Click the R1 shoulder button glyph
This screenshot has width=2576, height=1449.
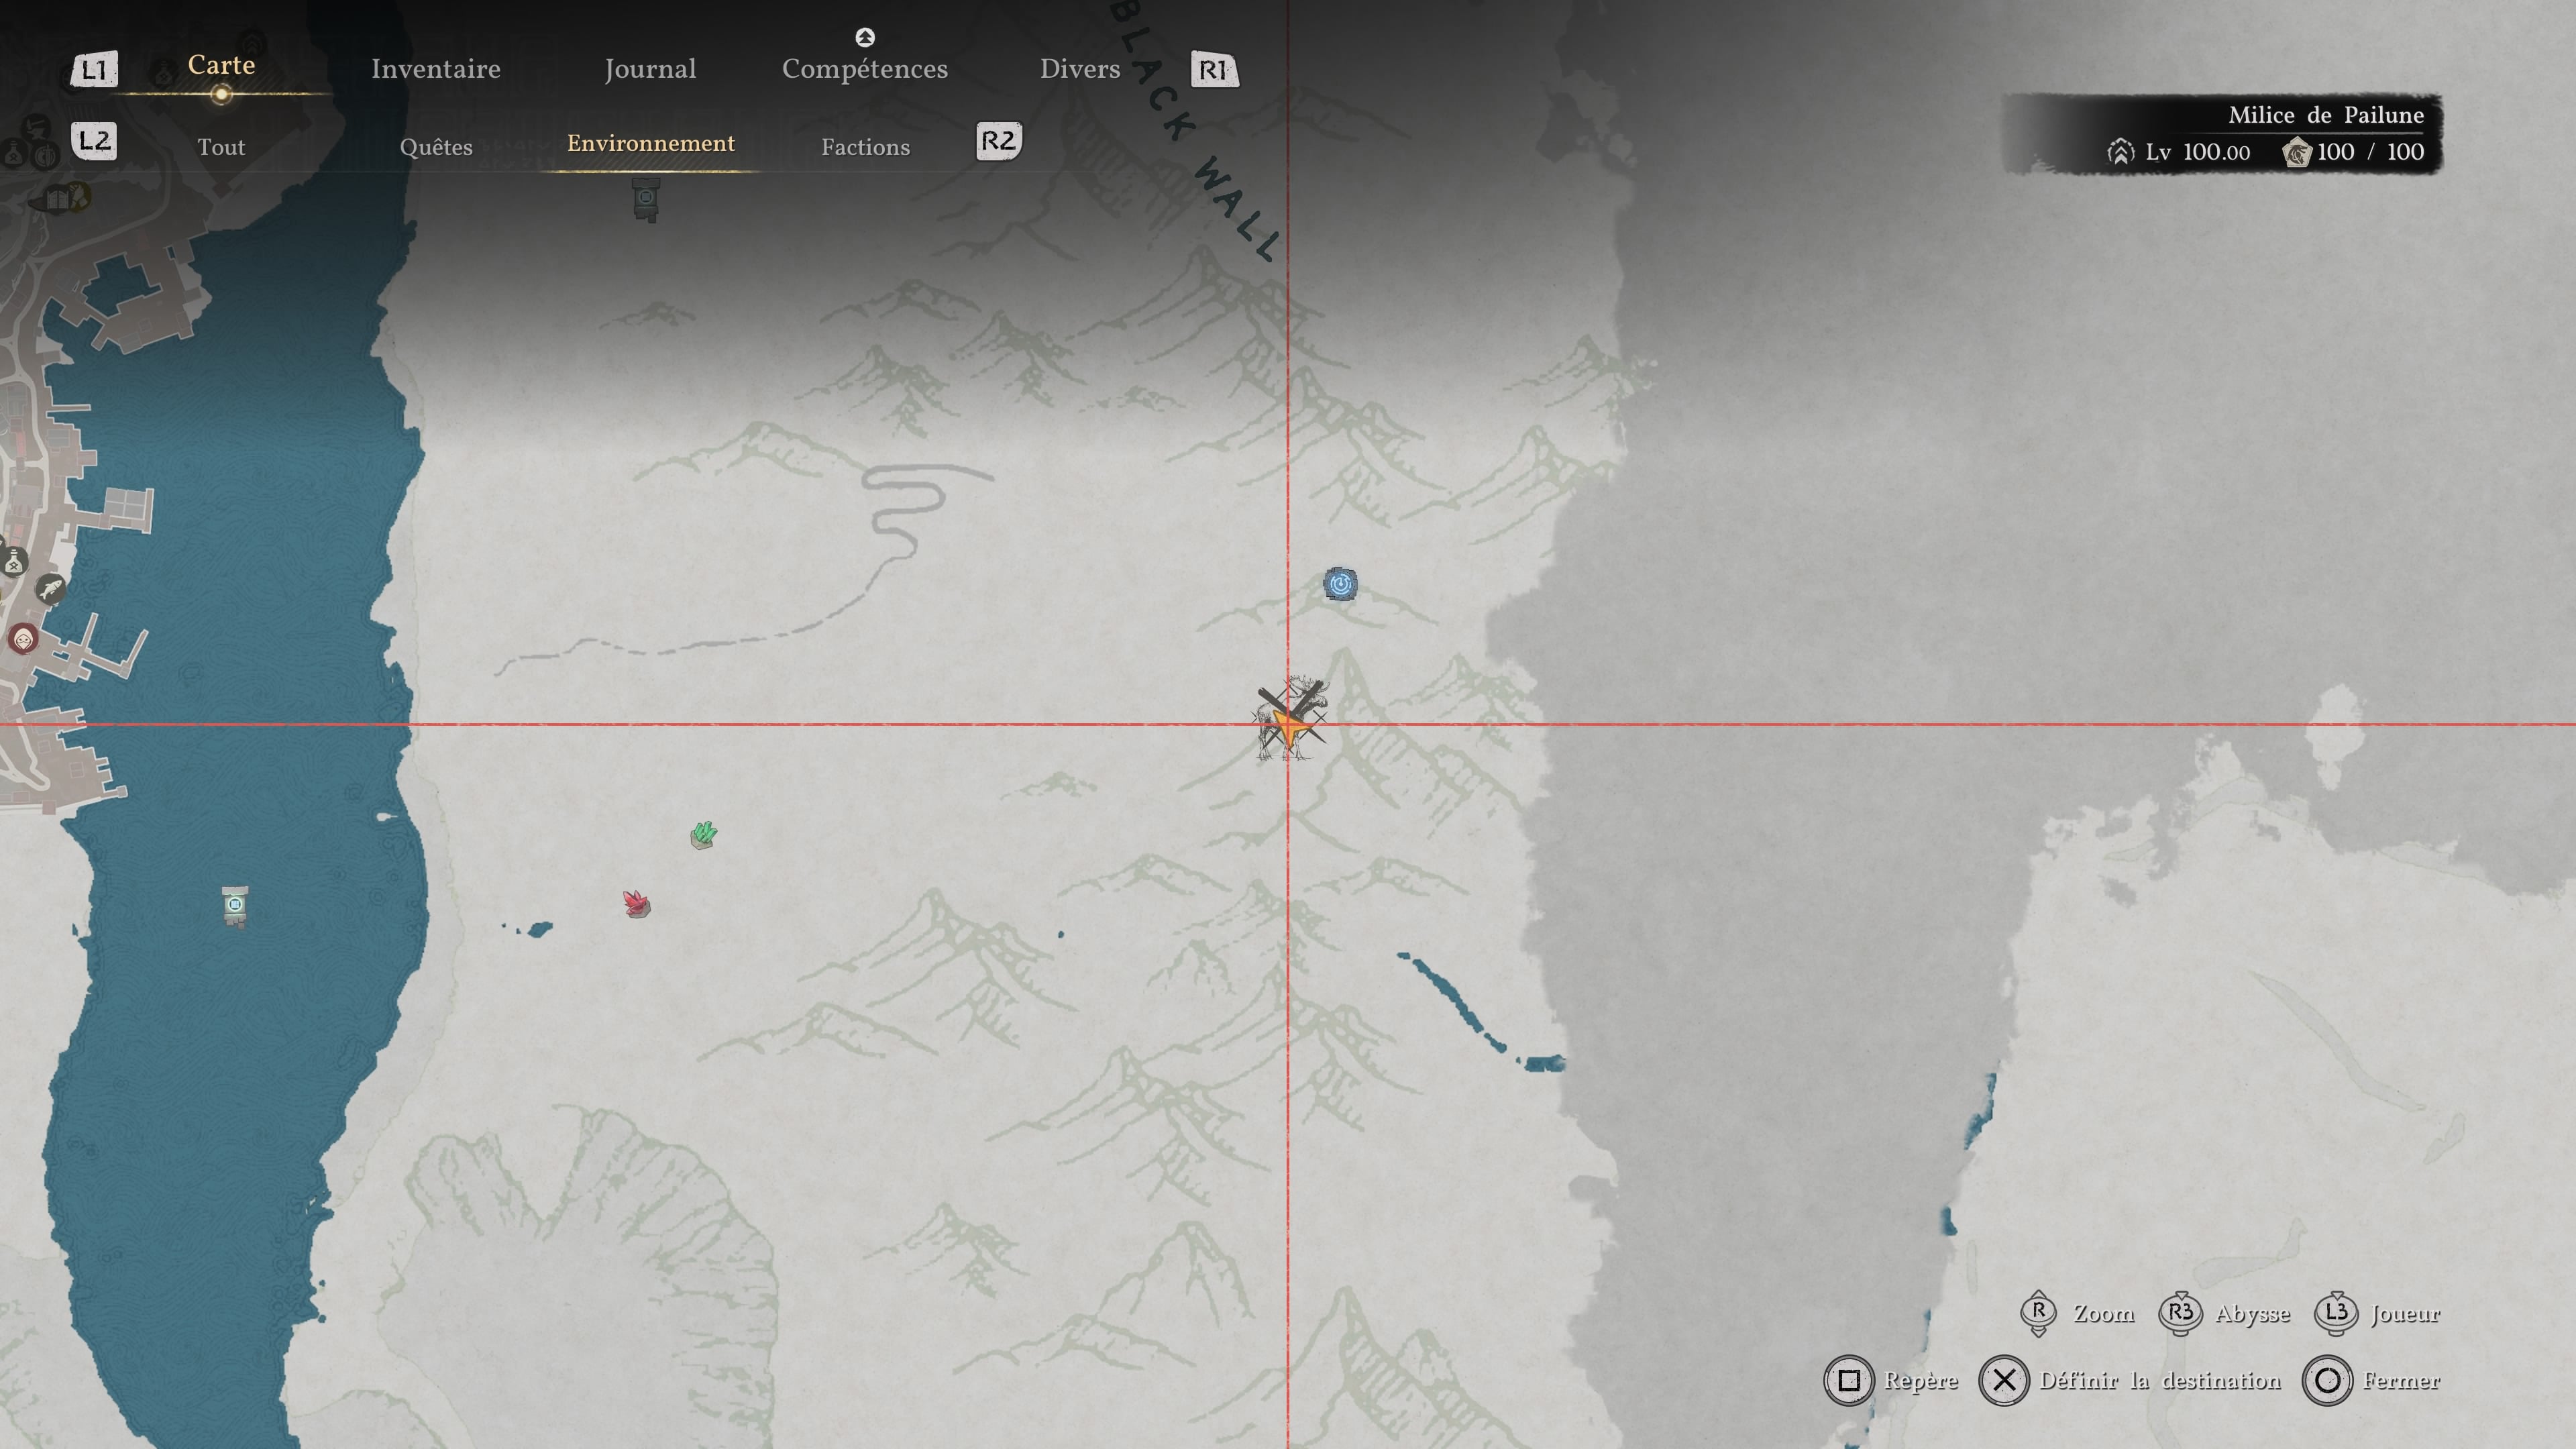tap(1214, 70)
